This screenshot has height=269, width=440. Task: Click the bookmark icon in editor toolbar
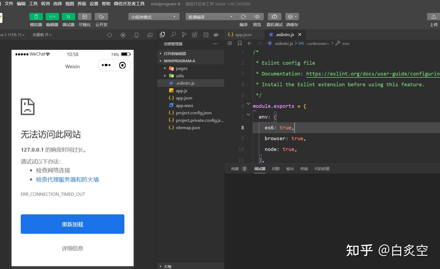click(240, 43)
